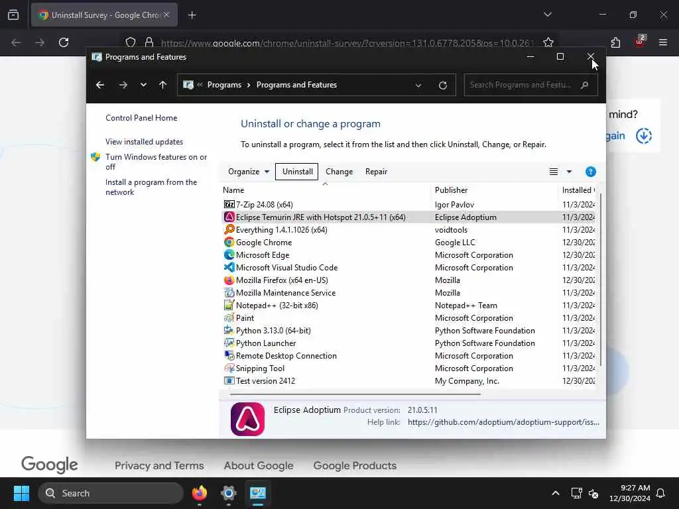Show hidden system tray icons
679x509 pixels.
[x=555, y=493]
